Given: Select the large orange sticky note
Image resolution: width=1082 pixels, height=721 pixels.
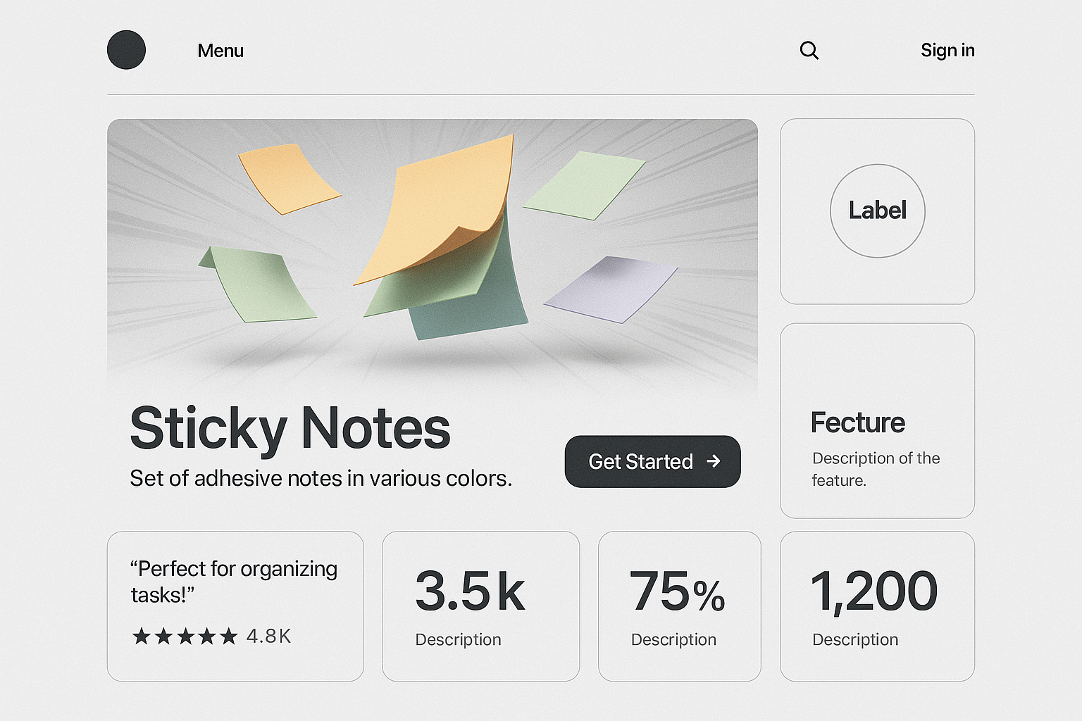Looking at the screenshot, I should click(x=437, y=208).
